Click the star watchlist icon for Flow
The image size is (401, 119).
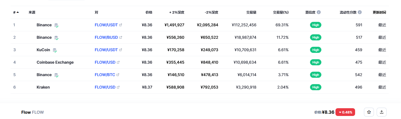(369, 112)
